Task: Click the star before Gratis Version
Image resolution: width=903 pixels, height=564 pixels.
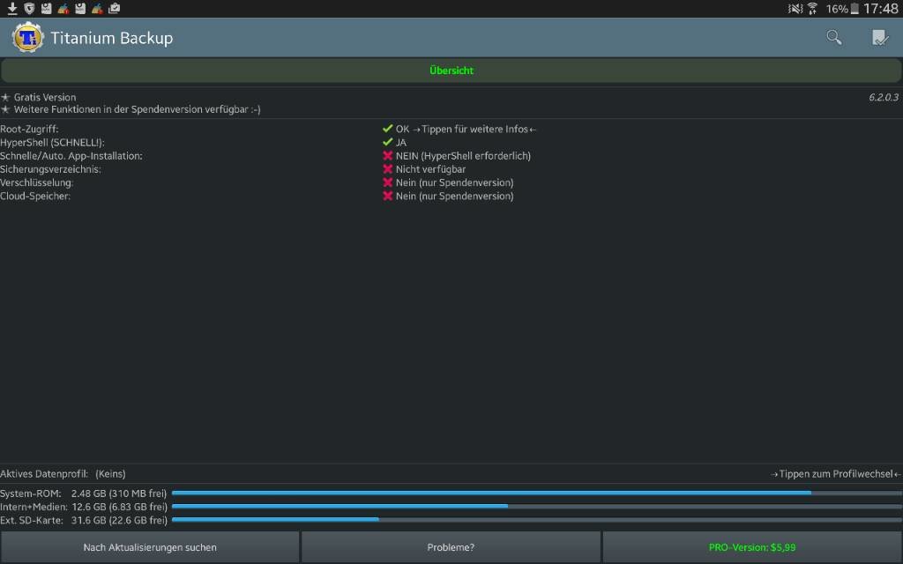Action: (5, 97)
